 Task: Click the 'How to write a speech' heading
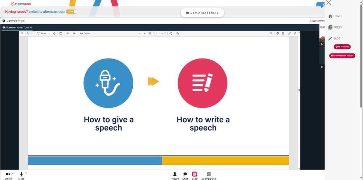click(203, 124)
